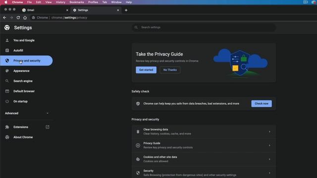
Task: Click the Search settings field
Action: (204, 27)
